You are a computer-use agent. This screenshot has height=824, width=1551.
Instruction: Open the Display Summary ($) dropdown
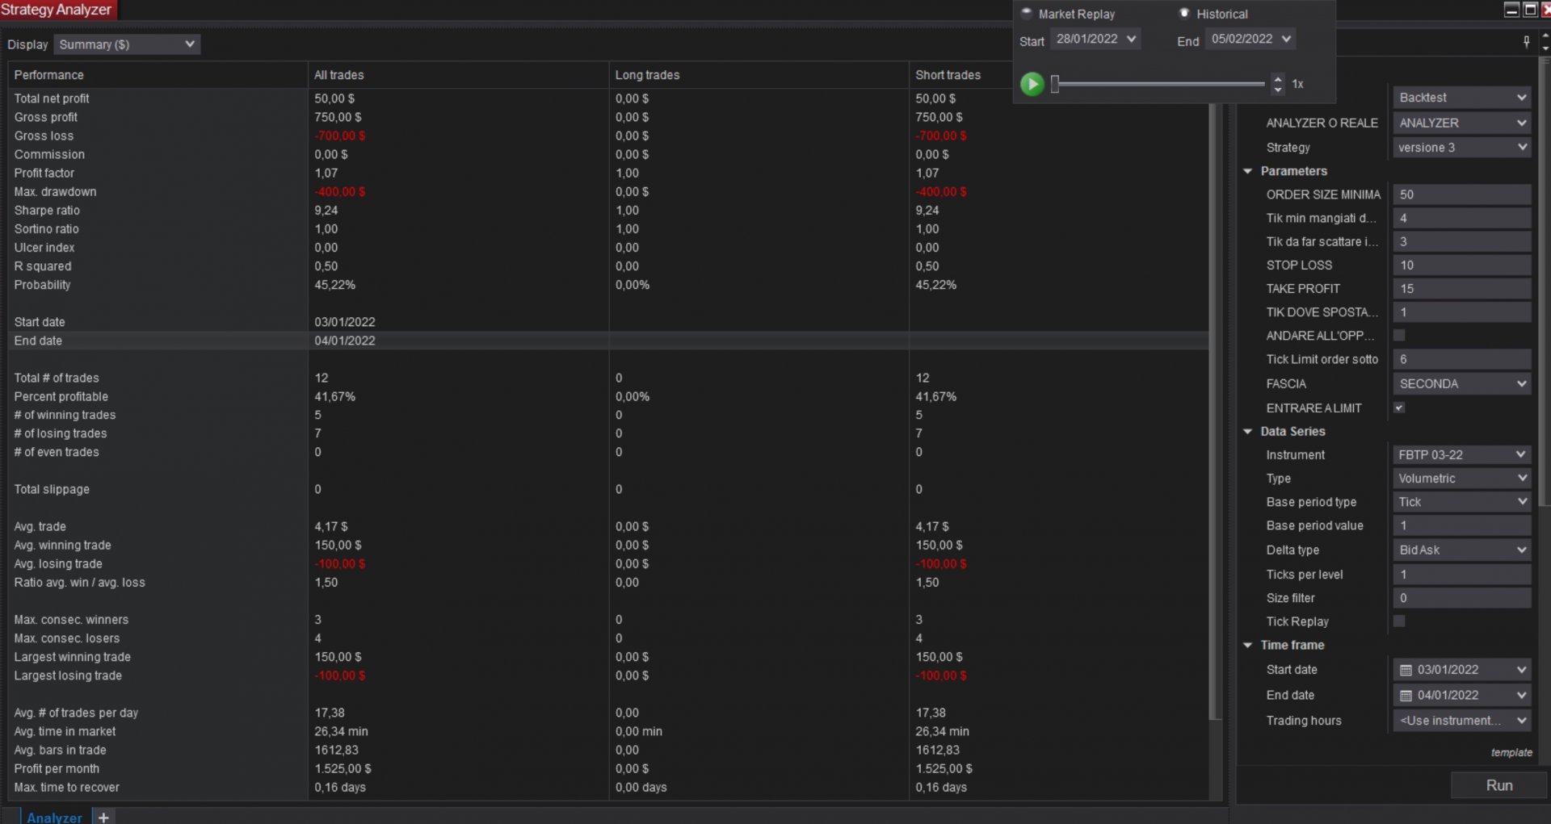pyautogui.click(x=127, y=44)
